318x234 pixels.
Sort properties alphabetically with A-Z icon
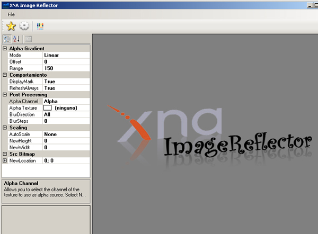coord(16,39)
